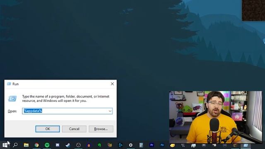Launch Steam from the taskbar

coord(68,145)
